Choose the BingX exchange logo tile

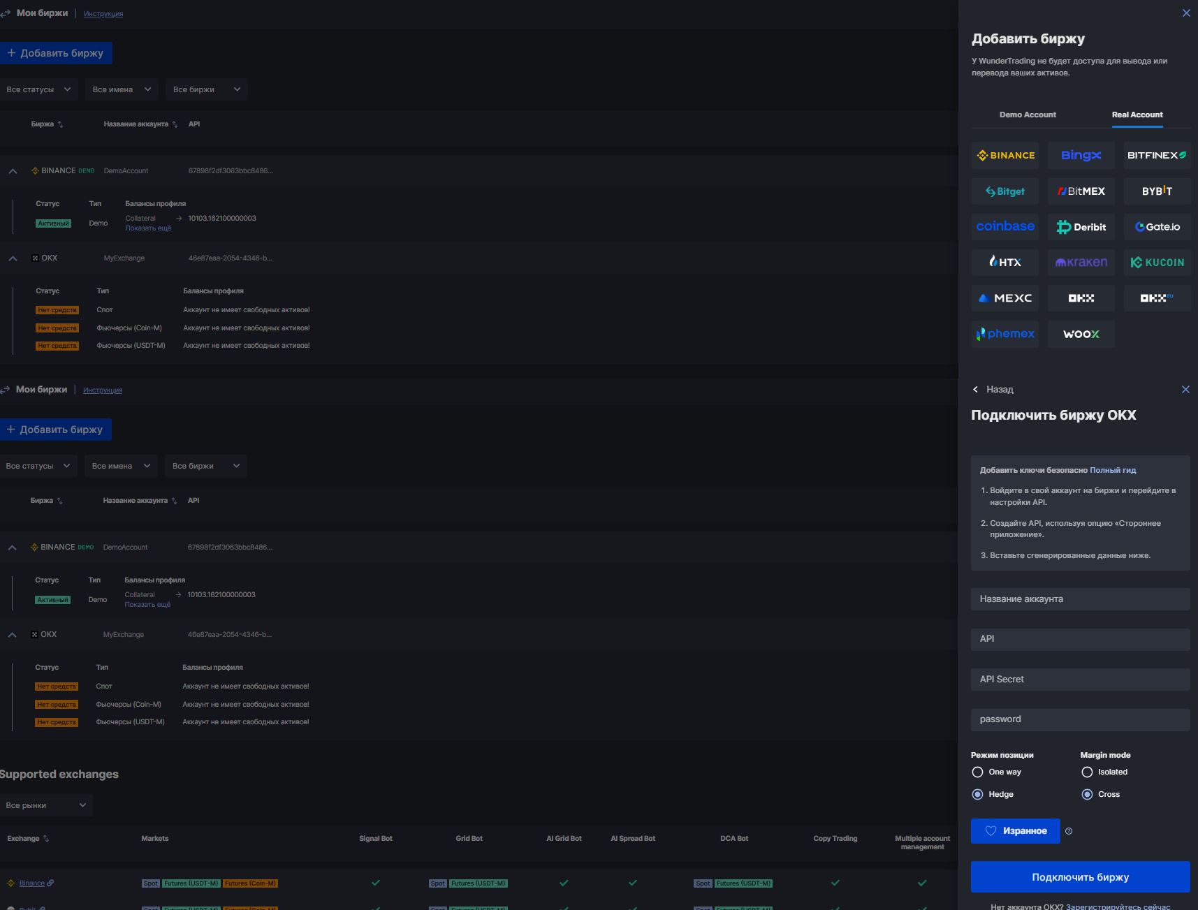click(x=1081, y=155)
